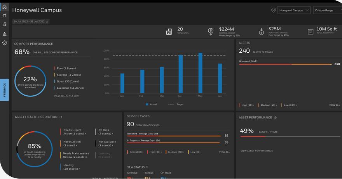Image resolution: width=342 pixels, height=179 pixels.
Task: Open Healthy (28 assets) category
Action: [72, 167]
